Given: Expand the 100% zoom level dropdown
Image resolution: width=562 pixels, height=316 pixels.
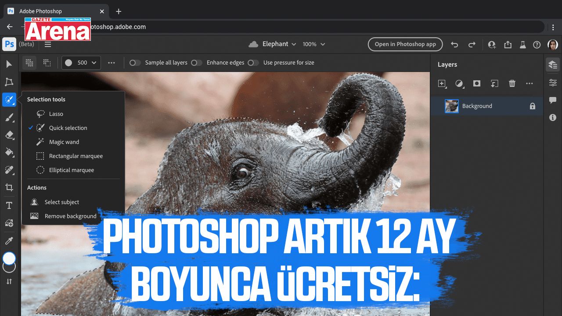Looking at the screenshot, I should tap(314, 44).
